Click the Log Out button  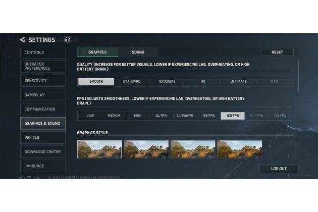click(x=279, y=169)
